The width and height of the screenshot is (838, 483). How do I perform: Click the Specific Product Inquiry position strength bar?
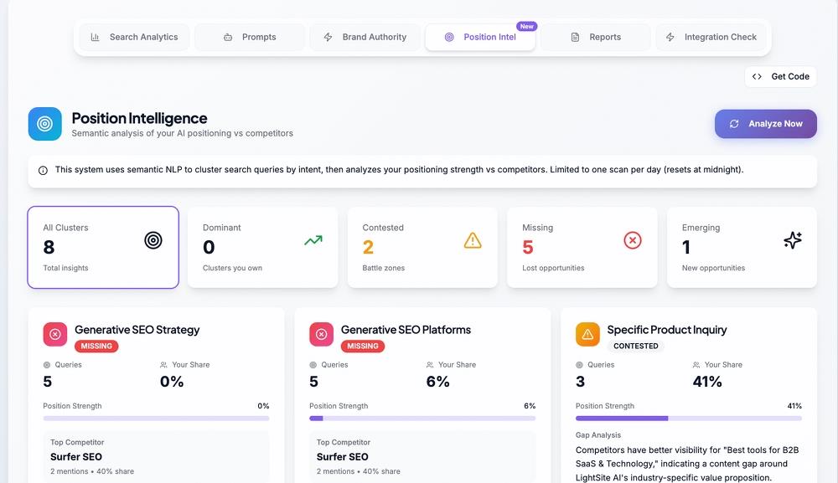(x=688, y=418)
